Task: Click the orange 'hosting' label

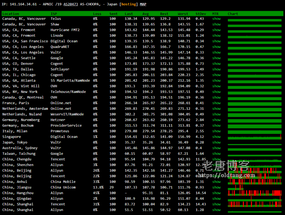Action: pos(129,4)
